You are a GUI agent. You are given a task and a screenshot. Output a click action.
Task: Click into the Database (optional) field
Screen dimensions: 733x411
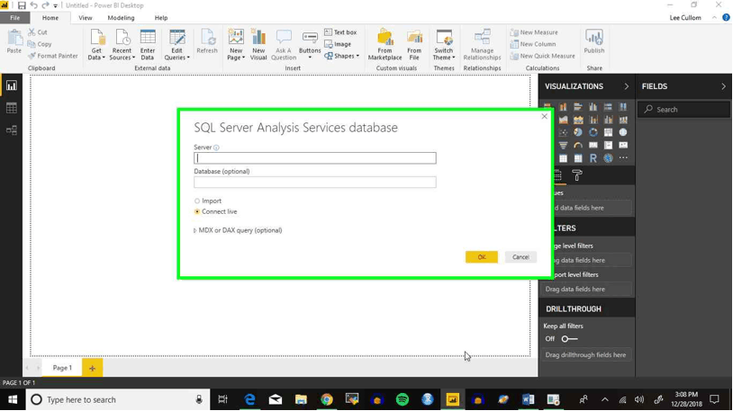pyautogui.click(x=315, y=183)
